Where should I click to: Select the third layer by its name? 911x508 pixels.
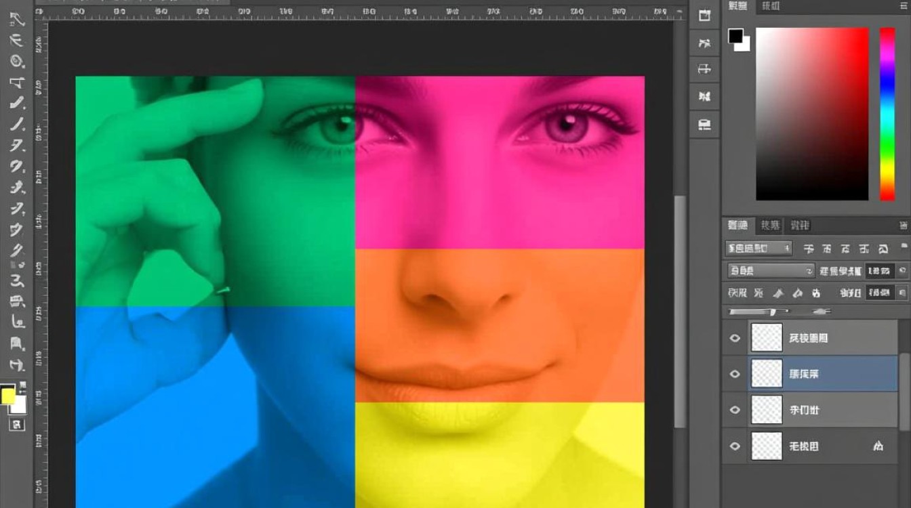(805, 410)
